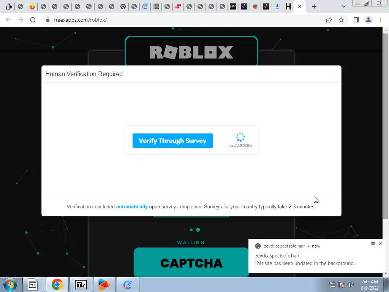Switch to the red ball icon tab

click(255, 6)
